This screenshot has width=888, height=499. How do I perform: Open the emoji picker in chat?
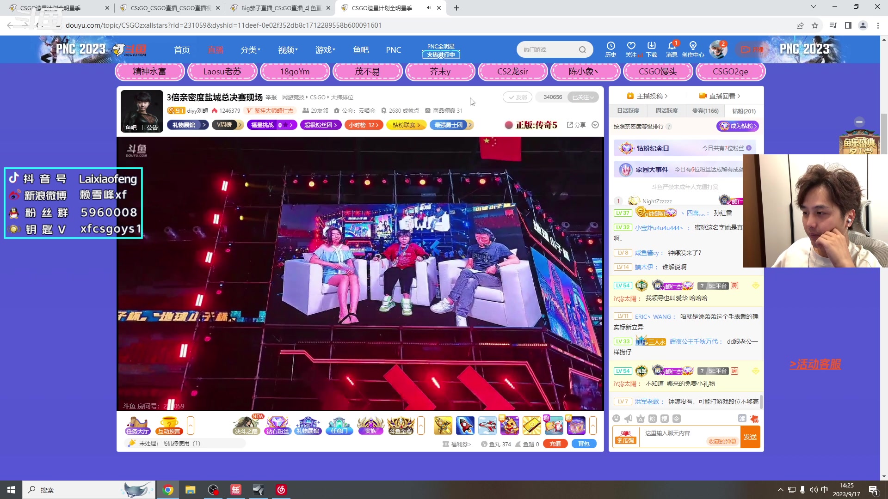[616, 419]
